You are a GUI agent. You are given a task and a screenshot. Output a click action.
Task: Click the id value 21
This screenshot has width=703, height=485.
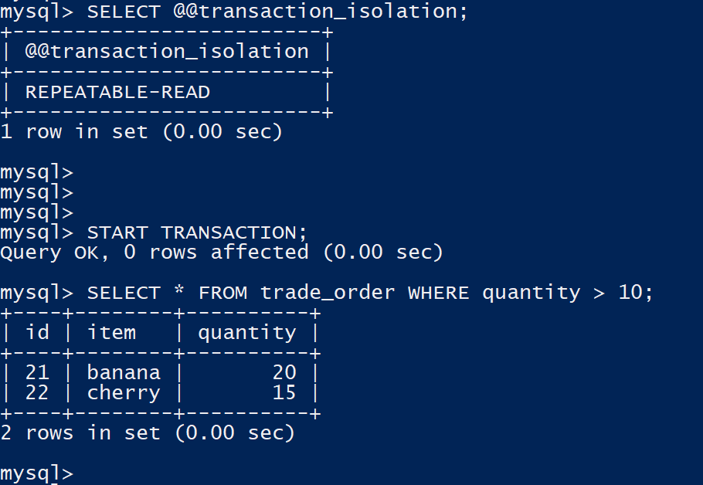point(37,372)
